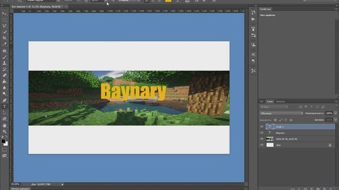Select the Hand tool

click(x=4, y=126)
